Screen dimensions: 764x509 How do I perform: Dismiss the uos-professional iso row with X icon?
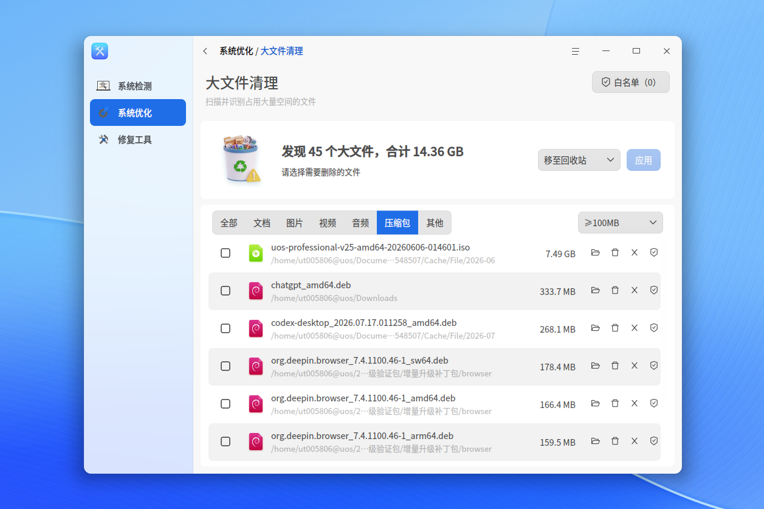tap(635, 252)
